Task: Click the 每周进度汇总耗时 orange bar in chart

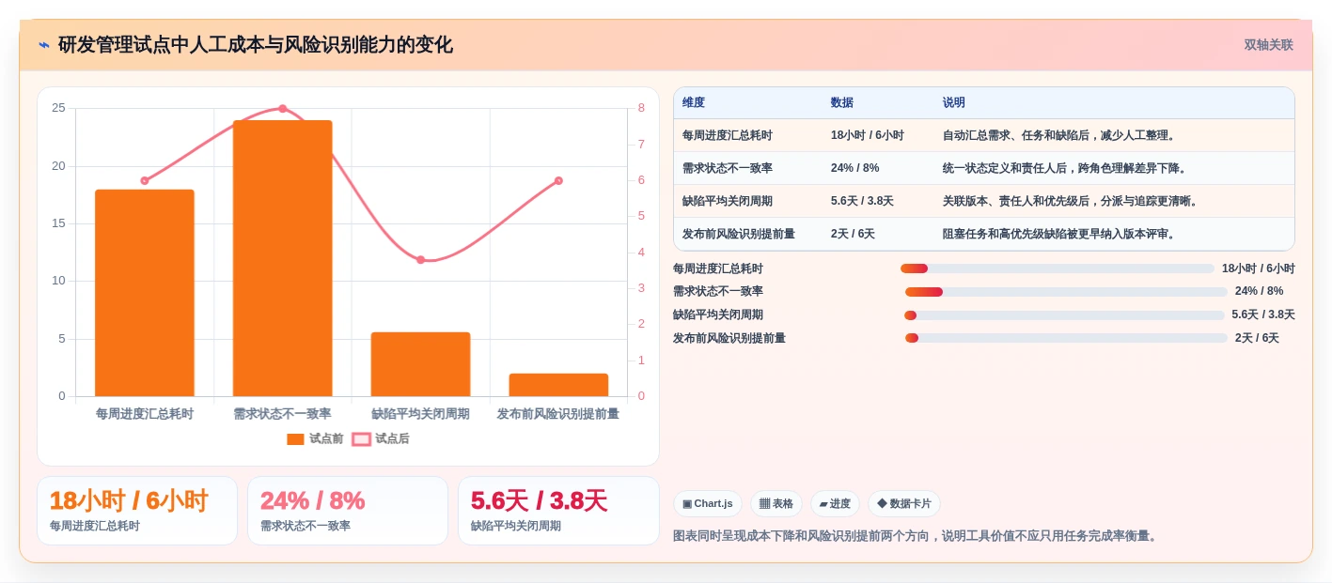Action: click(145, 293)
